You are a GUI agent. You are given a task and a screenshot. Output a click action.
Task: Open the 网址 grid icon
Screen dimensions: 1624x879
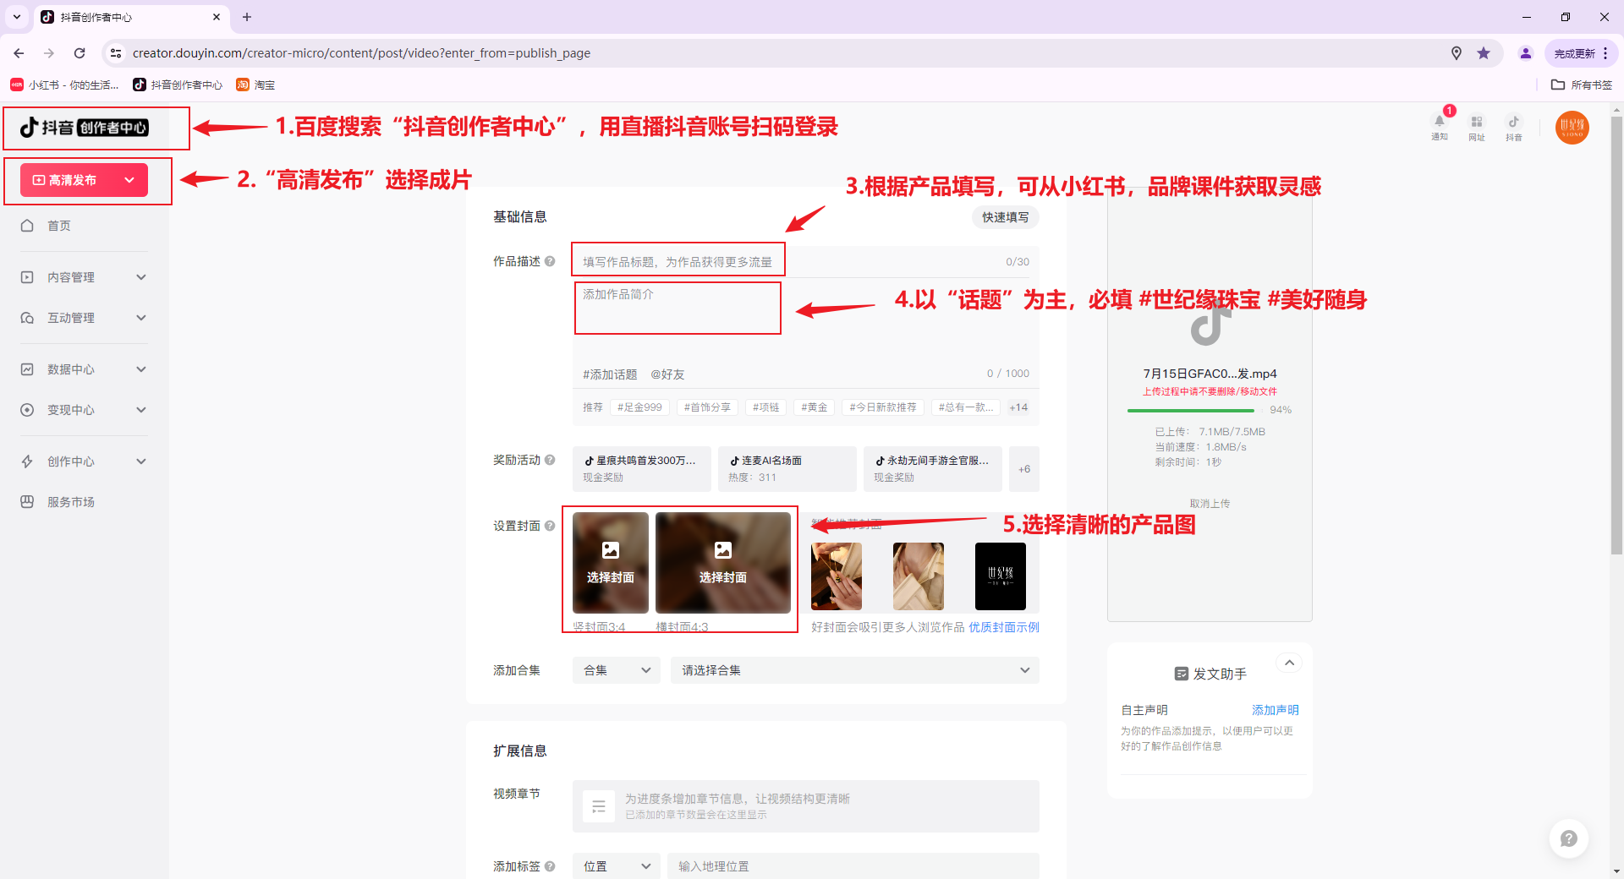1476,123
